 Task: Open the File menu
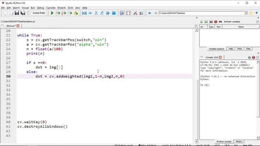coord(3,8)
